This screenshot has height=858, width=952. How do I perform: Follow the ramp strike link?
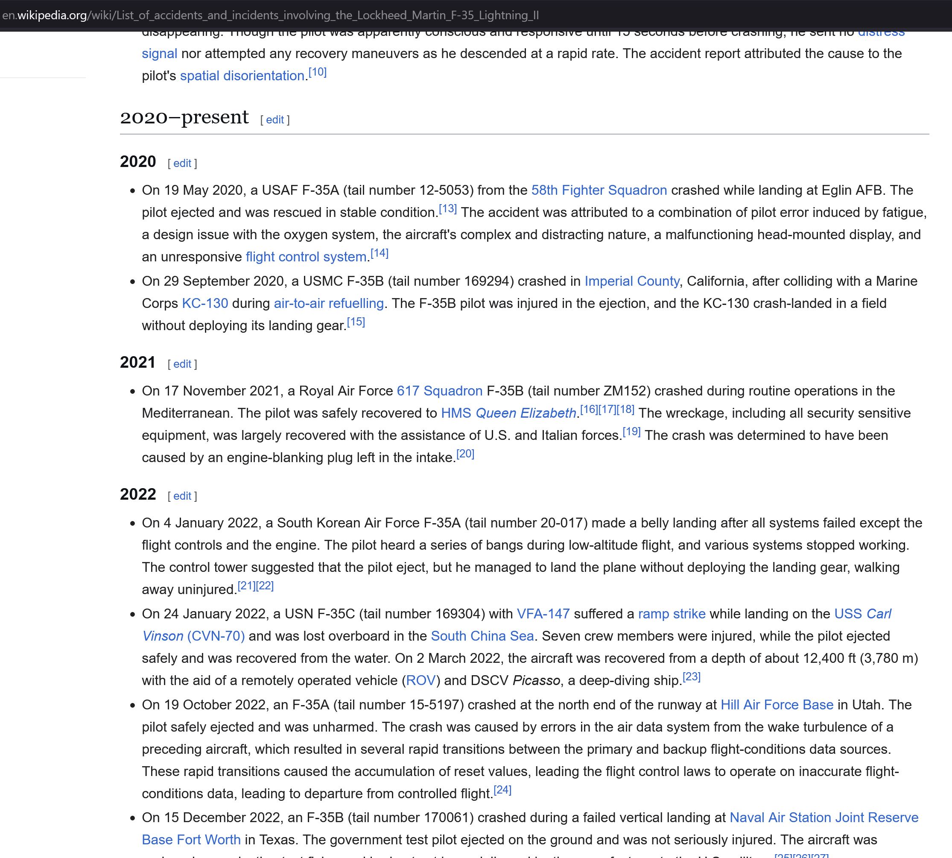(x=672, y=614)
